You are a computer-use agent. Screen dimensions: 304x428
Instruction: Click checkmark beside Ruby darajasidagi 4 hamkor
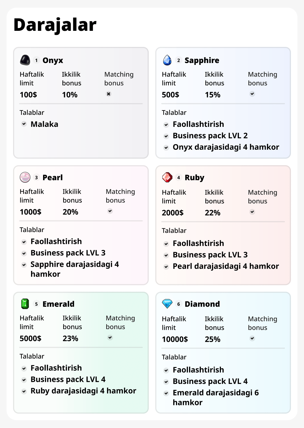24,391
